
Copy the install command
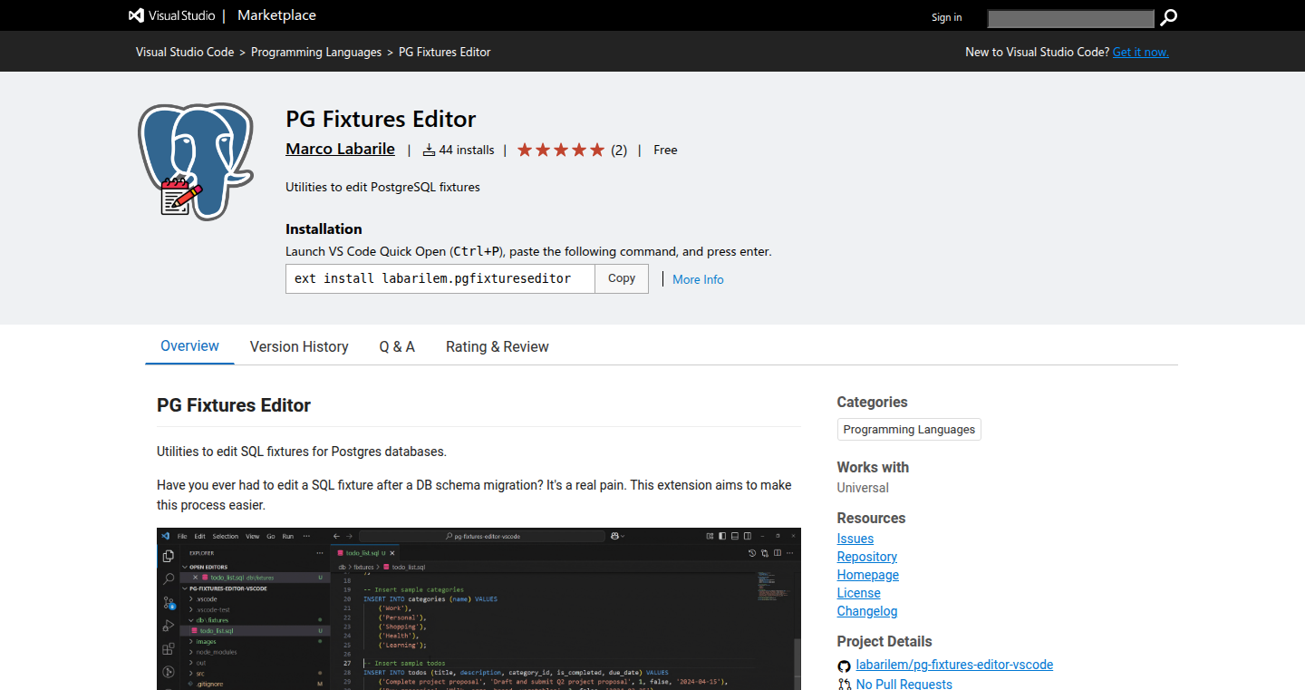[622, 278]
